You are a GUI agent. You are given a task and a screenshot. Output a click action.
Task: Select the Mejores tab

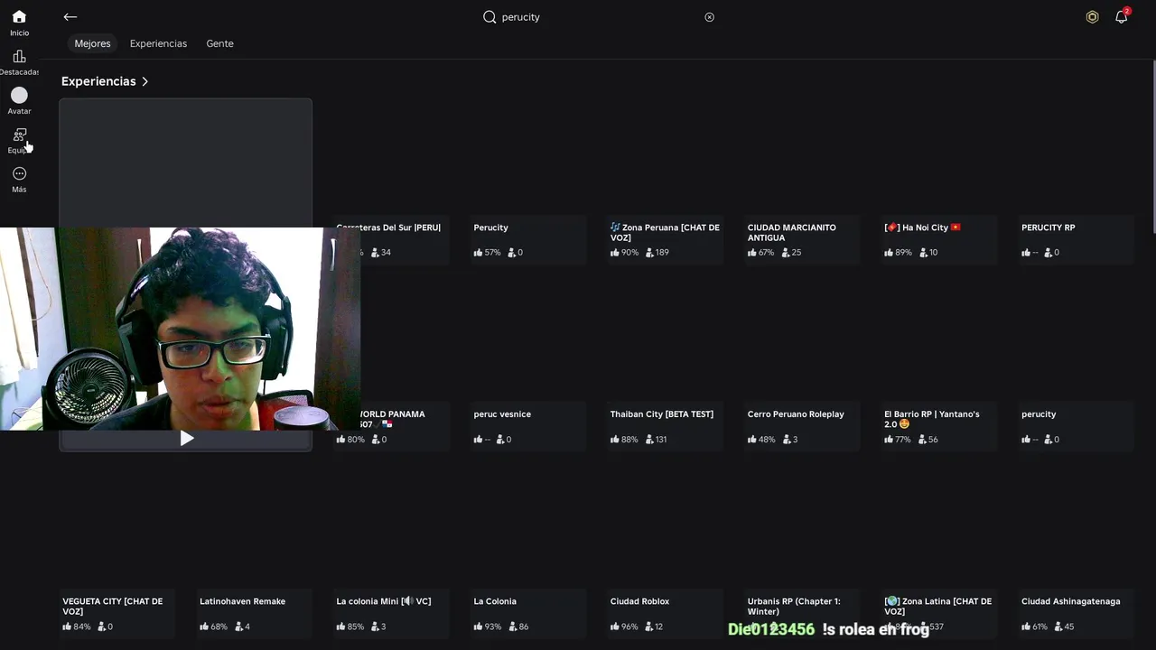tap(92, 43)
